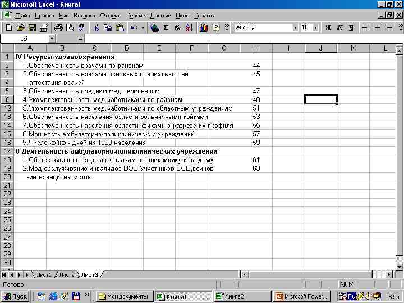
Task: Click Select All corner button
Action: 7,48
